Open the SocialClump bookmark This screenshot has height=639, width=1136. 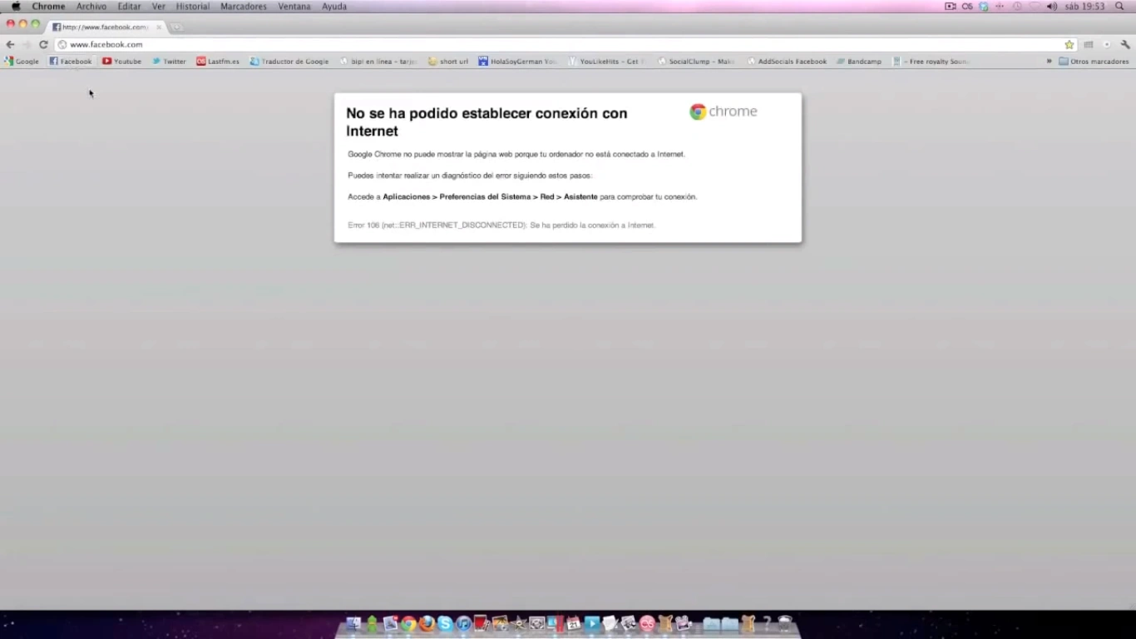tap(696, 61)
